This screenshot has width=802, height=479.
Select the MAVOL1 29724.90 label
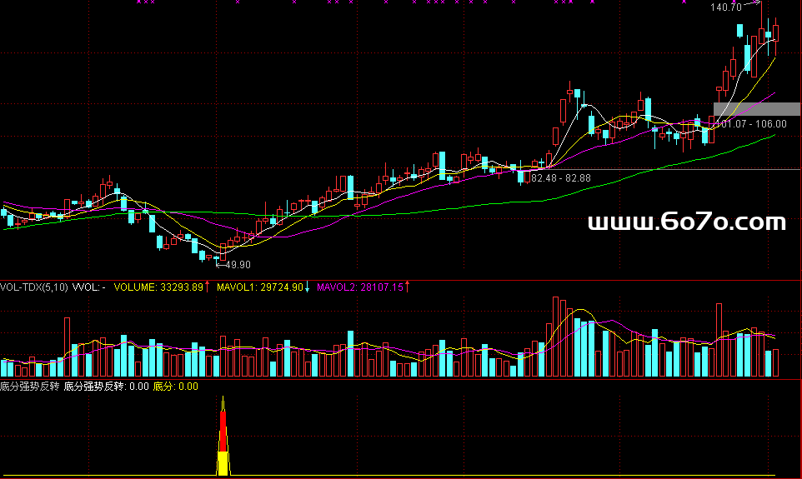pyautogui.click(x=259, y=287)
